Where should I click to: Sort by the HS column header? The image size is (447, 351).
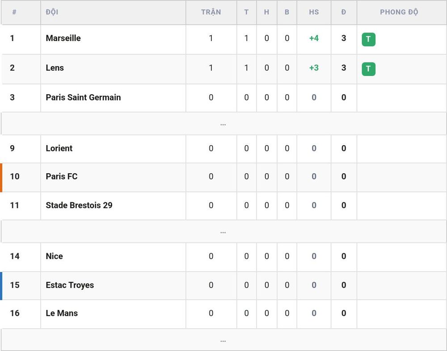tap(314, 12)
